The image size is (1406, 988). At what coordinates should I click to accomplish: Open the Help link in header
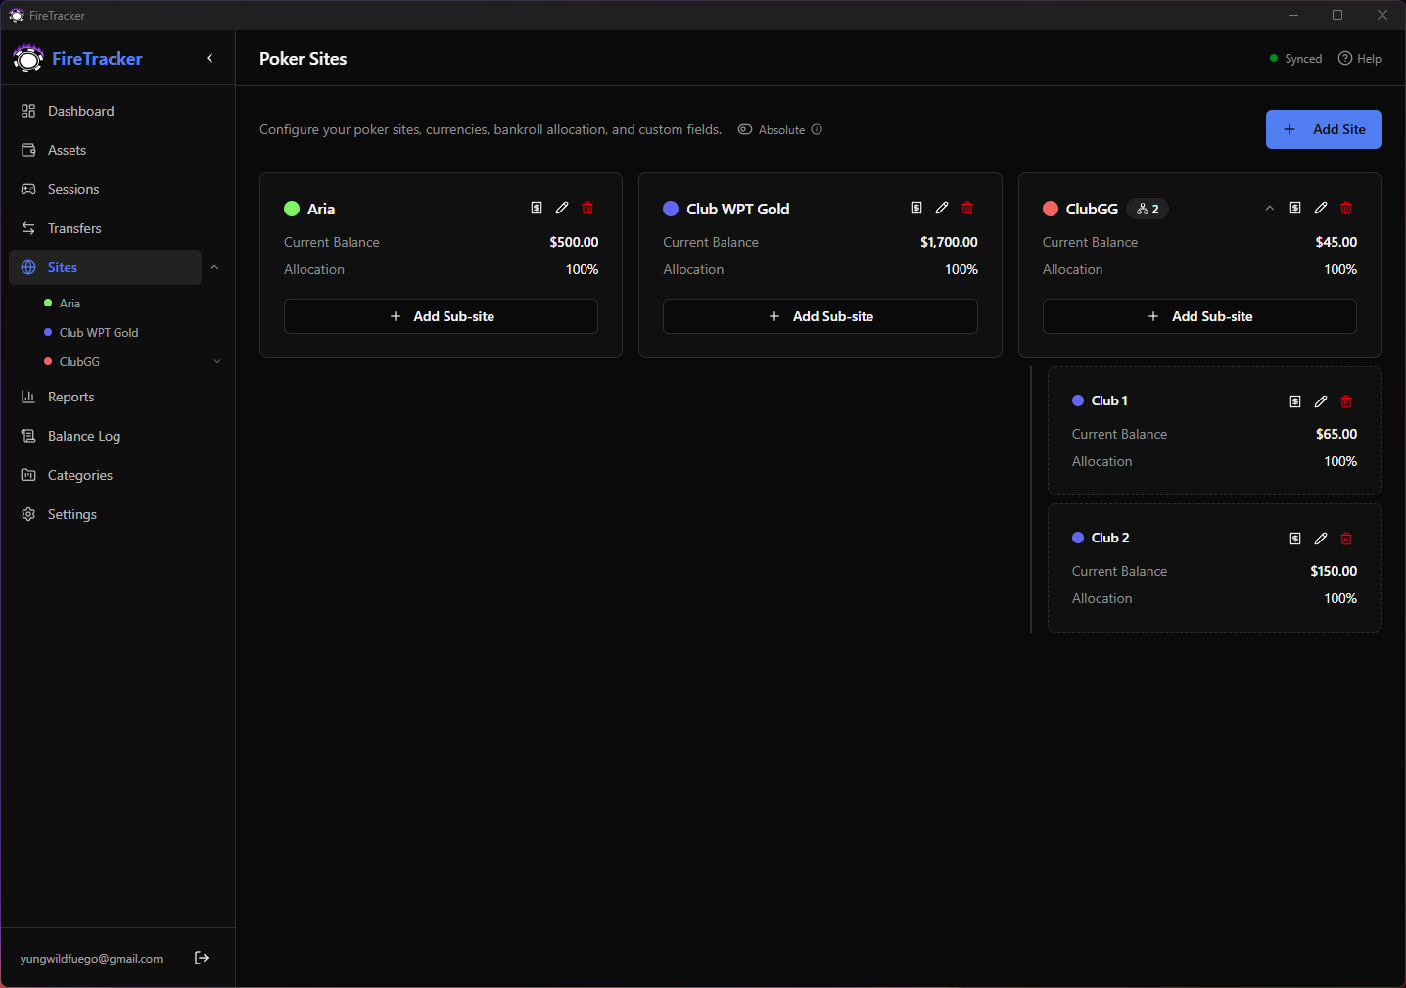tap(1360, 59)
